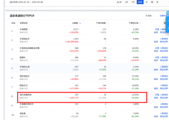Choose the 月 granularity option
Viewport: 169px width, 120px height.
[157, 2]
